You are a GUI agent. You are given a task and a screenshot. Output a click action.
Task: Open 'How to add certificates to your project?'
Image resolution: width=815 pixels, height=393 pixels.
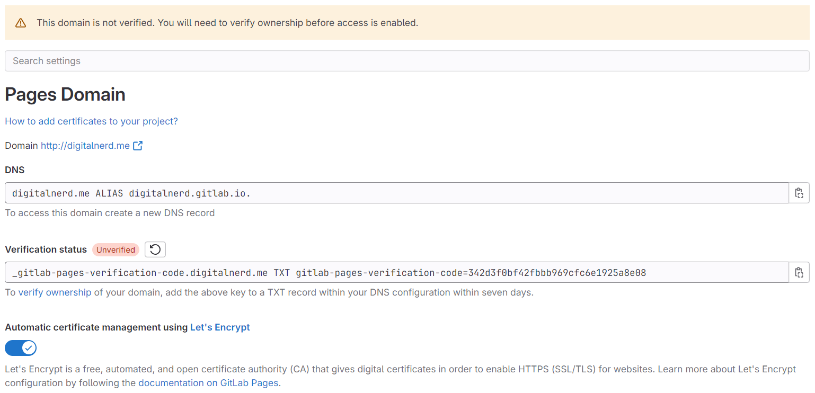[x=91, y=121]
